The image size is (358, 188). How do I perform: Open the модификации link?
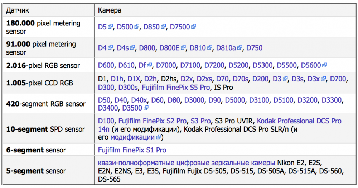132,137
